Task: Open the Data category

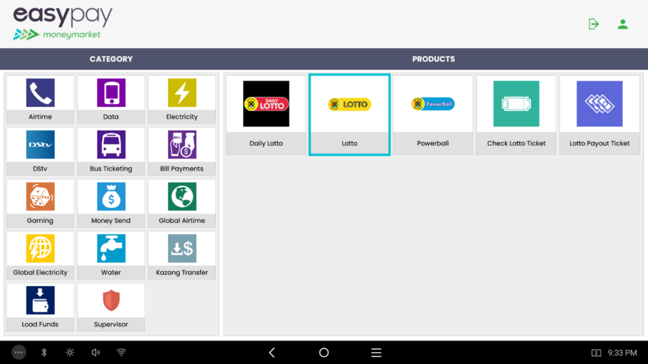Action: [111, 99]
